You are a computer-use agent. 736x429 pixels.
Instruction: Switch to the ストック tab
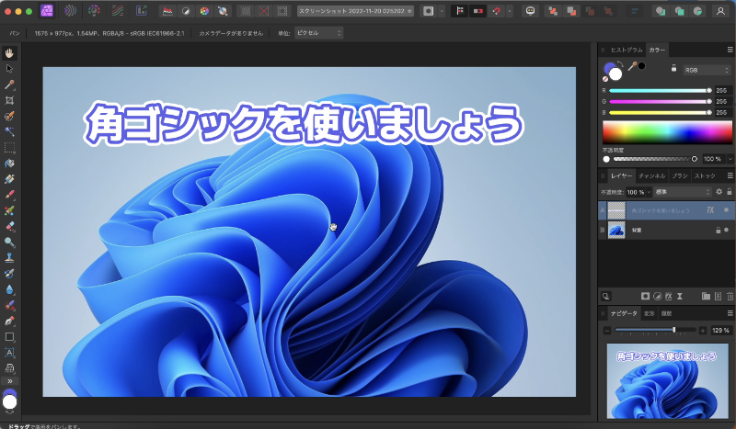[x=705, y=175]
